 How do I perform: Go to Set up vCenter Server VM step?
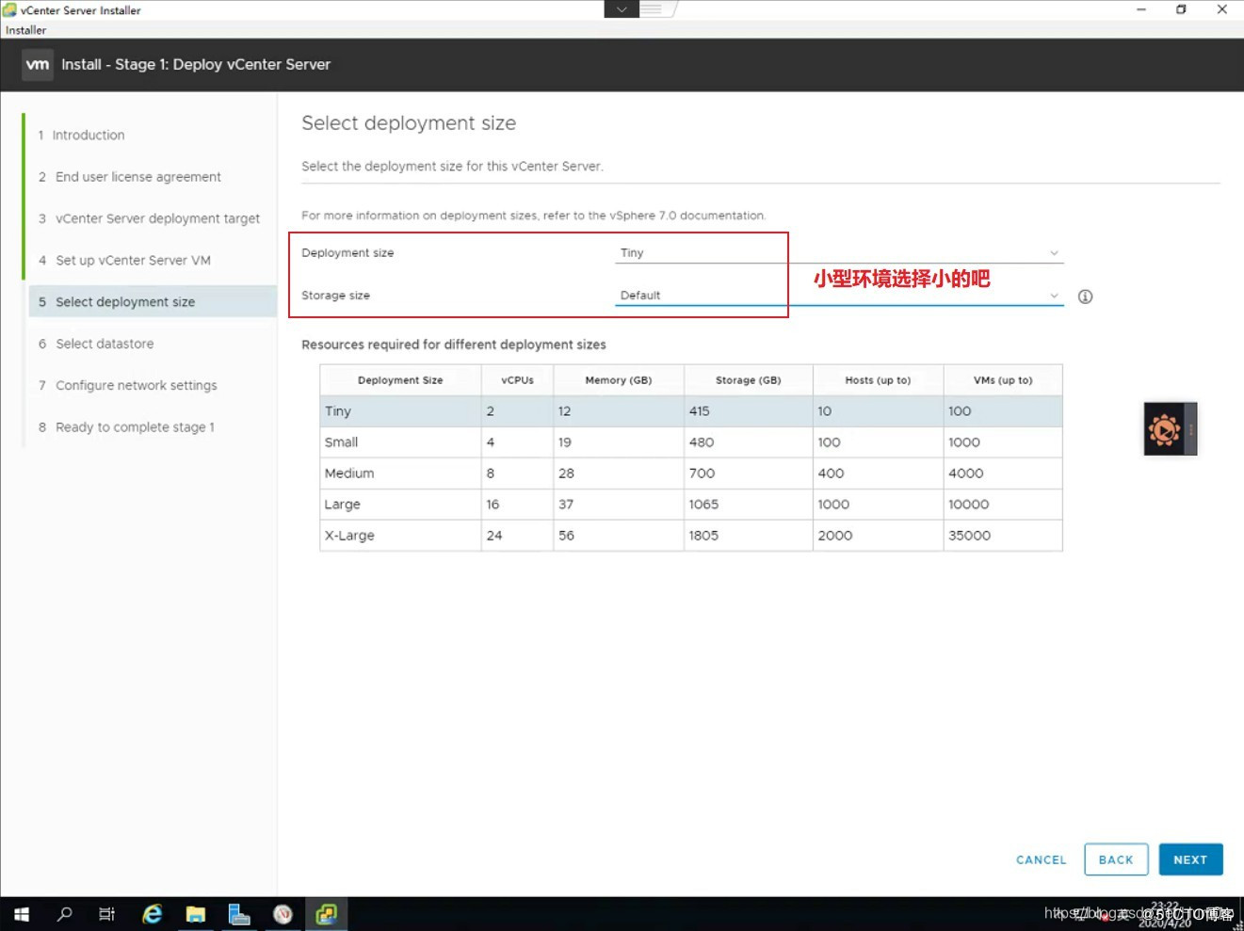pyautogui.click(x=133, y=261)
